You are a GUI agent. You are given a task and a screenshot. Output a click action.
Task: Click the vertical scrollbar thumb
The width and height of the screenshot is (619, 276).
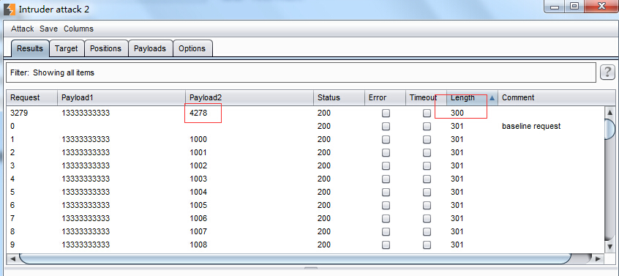point(609,129)
